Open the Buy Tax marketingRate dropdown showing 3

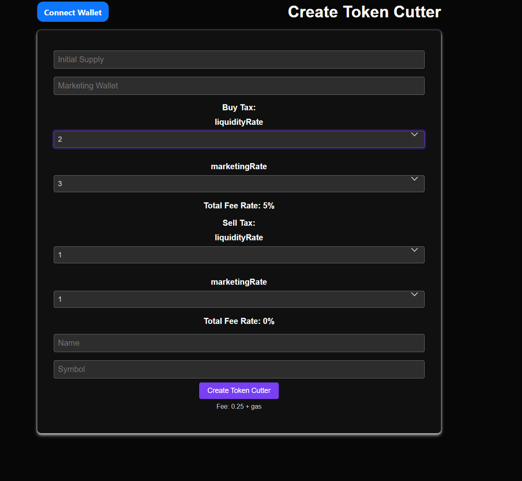click(239, 184)
